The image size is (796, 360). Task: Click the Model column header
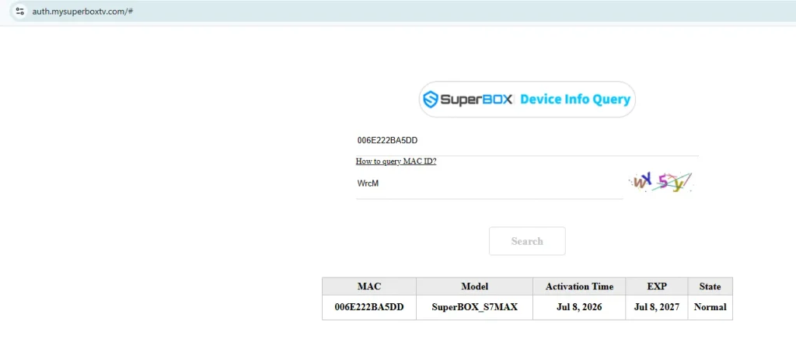tap(475, 286)
